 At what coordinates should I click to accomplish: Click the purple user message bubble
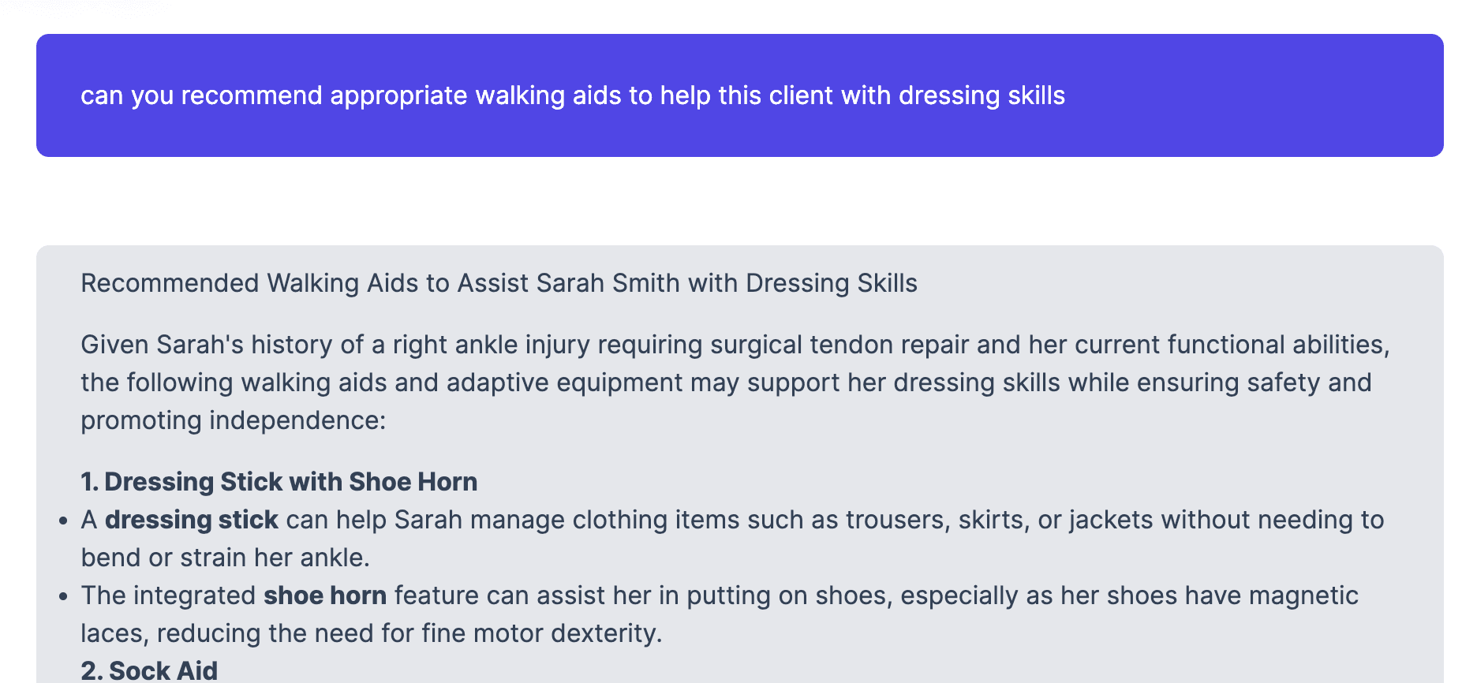[x=739, y=95]
